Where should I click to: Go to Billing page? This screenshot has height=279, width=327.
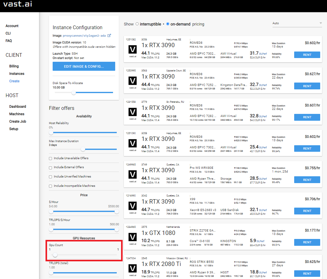coord(14,66)
